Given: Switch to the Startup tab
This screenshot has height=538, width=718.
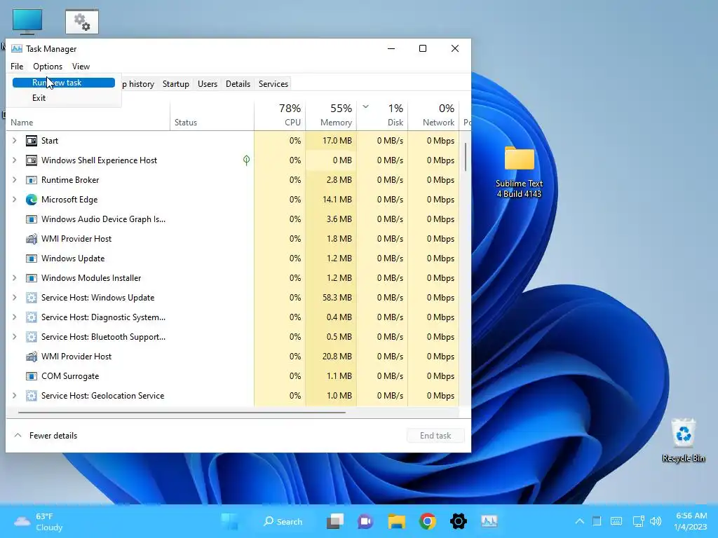Looking at the screenshot, I should (x=176, y=84).
